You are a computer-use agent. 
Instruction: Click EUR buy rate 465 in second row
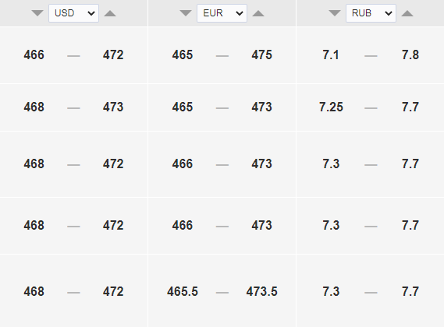click(183, 107)
